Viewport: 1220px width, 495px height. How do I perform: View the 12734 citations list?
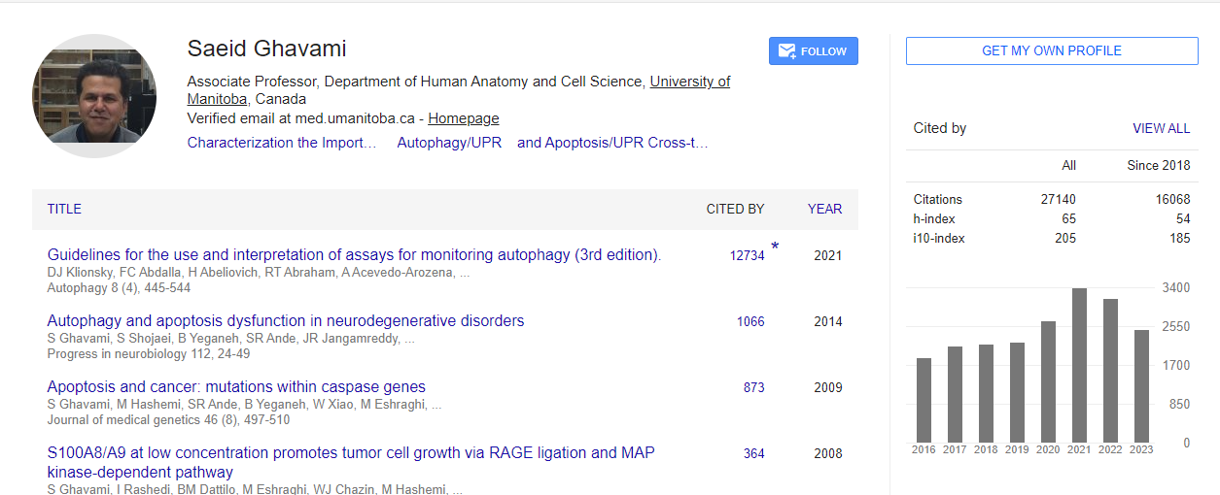[x=747, y=256]
